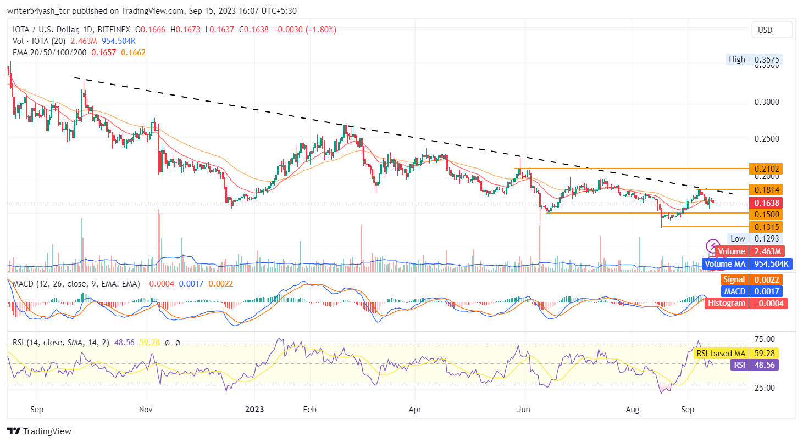Select the dashed black descending trendline
The height and width of the screenshot is (443, 803).
(403, 136)
